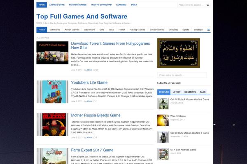Open comments icon on Youtubers Life Game post
The image size is (247, 164).
pos(95,101)
